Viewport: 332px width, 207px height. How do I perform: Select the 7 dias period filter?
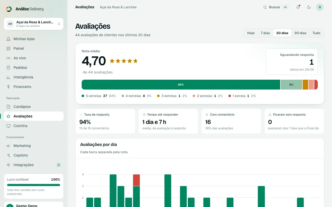coord(265,33)
